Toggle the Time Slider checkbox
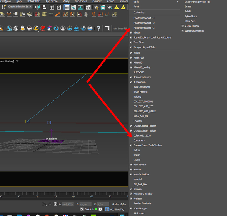This screenshot has width=227, height=216. [x=131, y=42]
